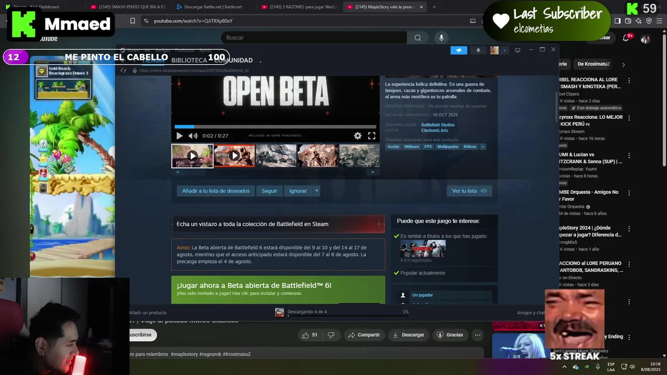Like the YouTube video with 51 likes

pos(310,335)
